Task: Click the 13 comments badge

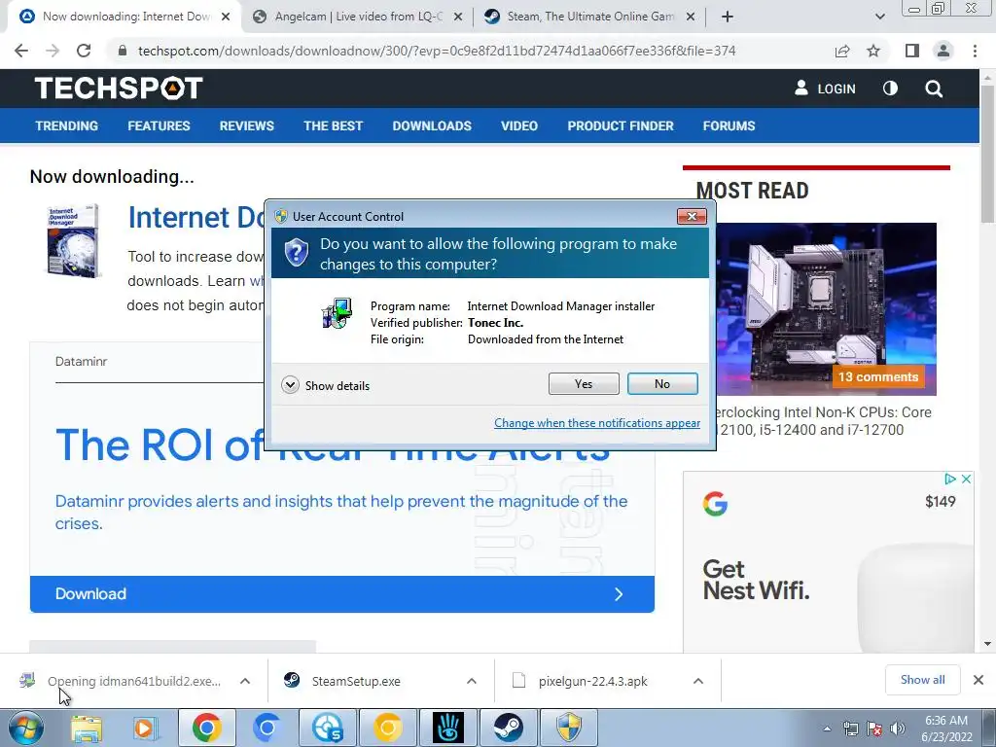Action: (878, 376)
